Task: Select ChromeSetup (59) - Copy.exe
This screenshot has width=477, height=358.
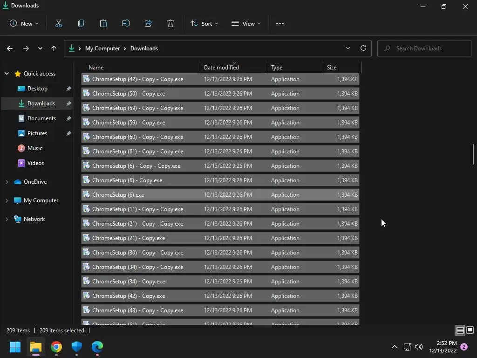Action: (x=220, y=123)
